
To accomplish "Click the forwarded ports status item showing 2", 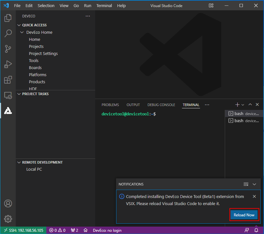I will (75, 230).
